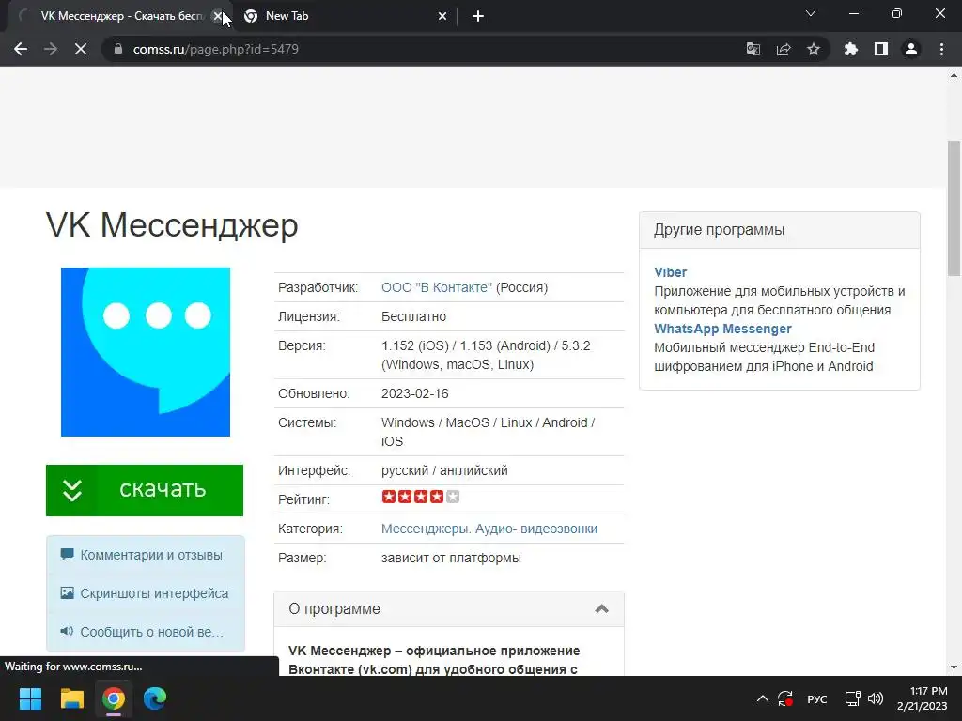This screenshot has width=962, height=721.
Task: Click the sync tray icon with red dot
Action: [x=785, y=698]
